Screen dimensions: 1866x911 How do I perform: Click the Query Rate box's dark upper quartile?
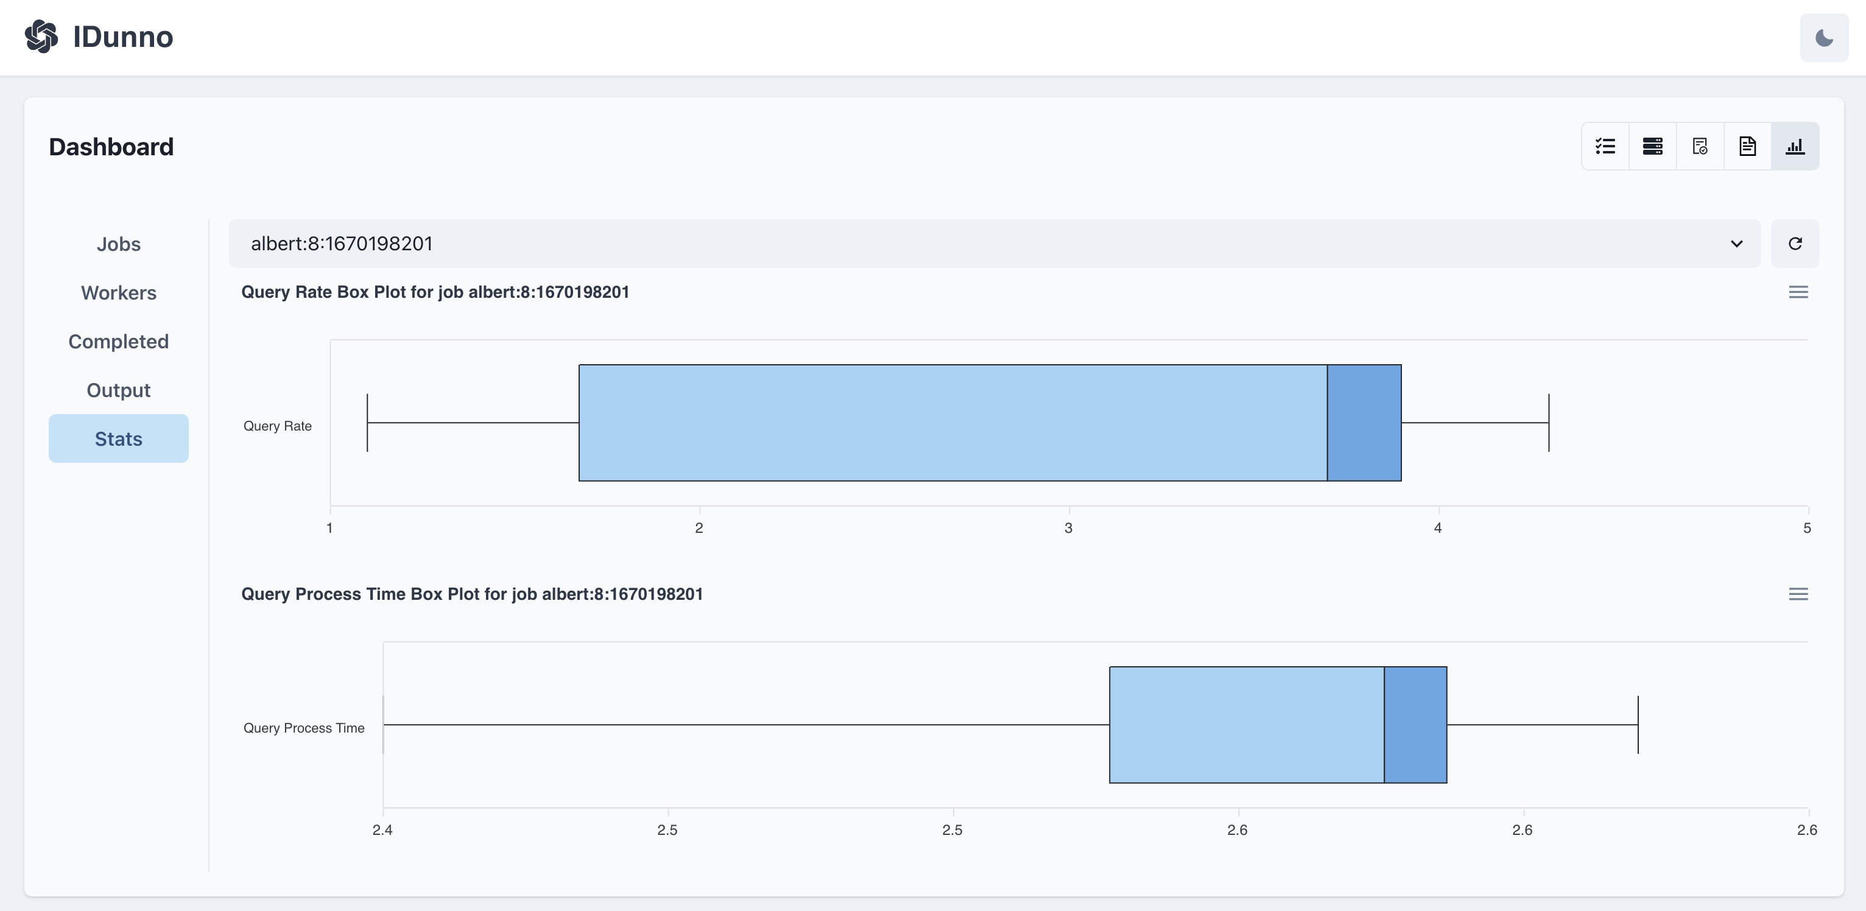click(1364, 423)
